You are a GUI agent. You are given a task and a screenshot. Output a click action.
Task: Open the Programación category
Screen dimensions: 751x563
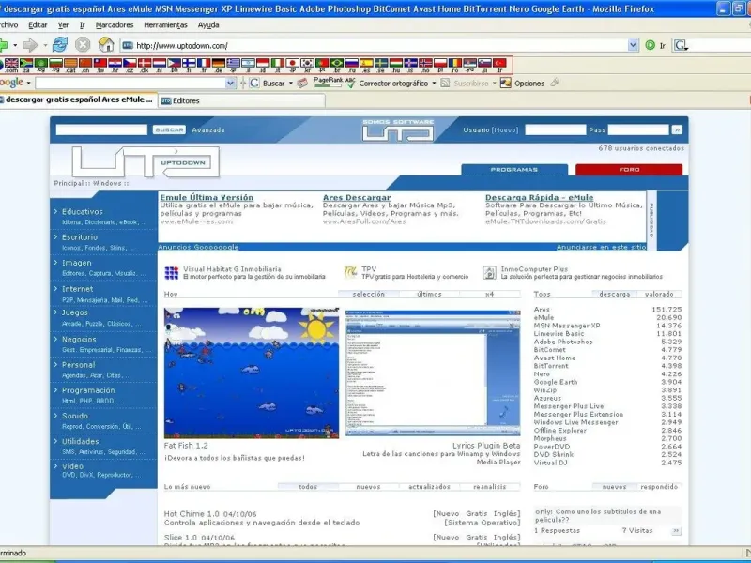(88, 390)
